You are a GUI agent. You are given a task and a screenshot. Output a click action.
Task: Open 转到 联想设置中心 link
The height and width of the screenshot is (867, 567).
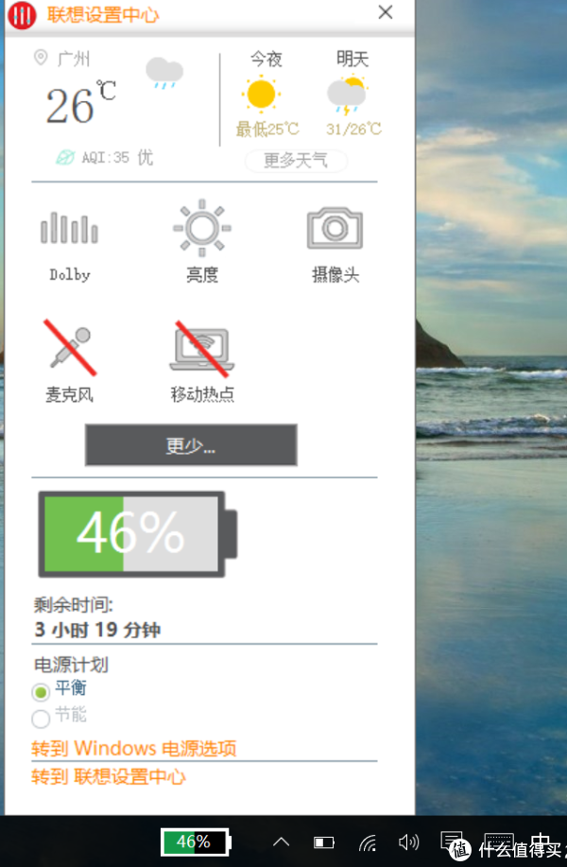click(109, 776)
